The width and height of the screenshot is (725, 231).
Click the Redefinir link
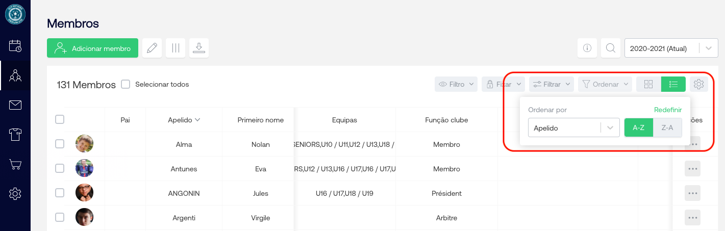point(668,110)
